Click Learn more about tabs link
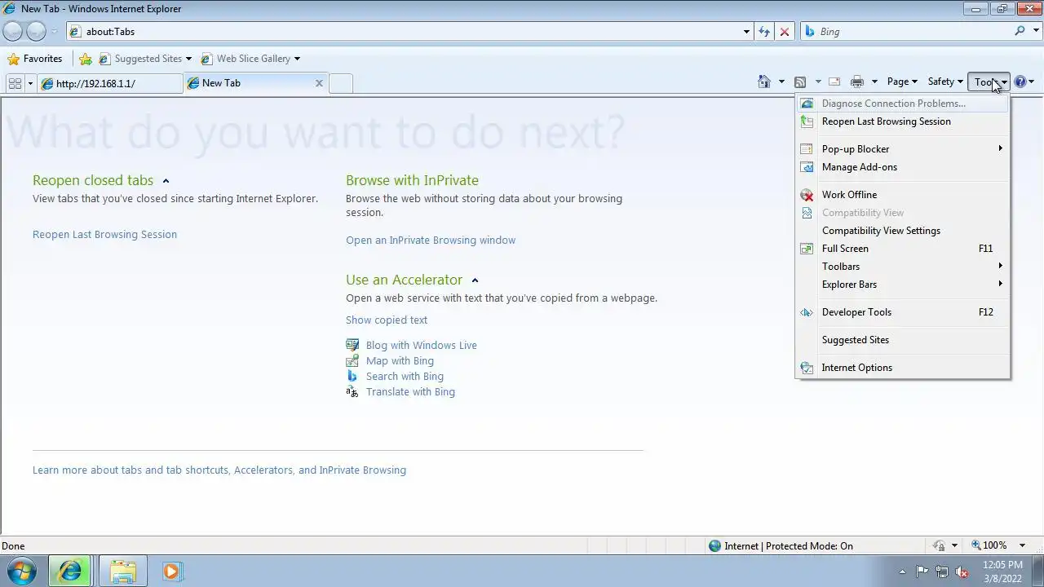 click(219, 470)
